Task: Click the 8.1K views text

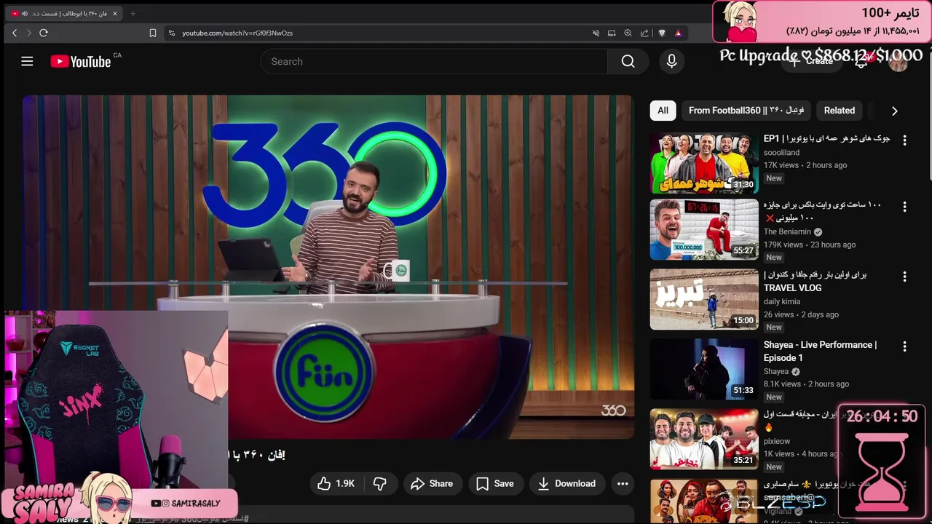Action: coord(782,384)
